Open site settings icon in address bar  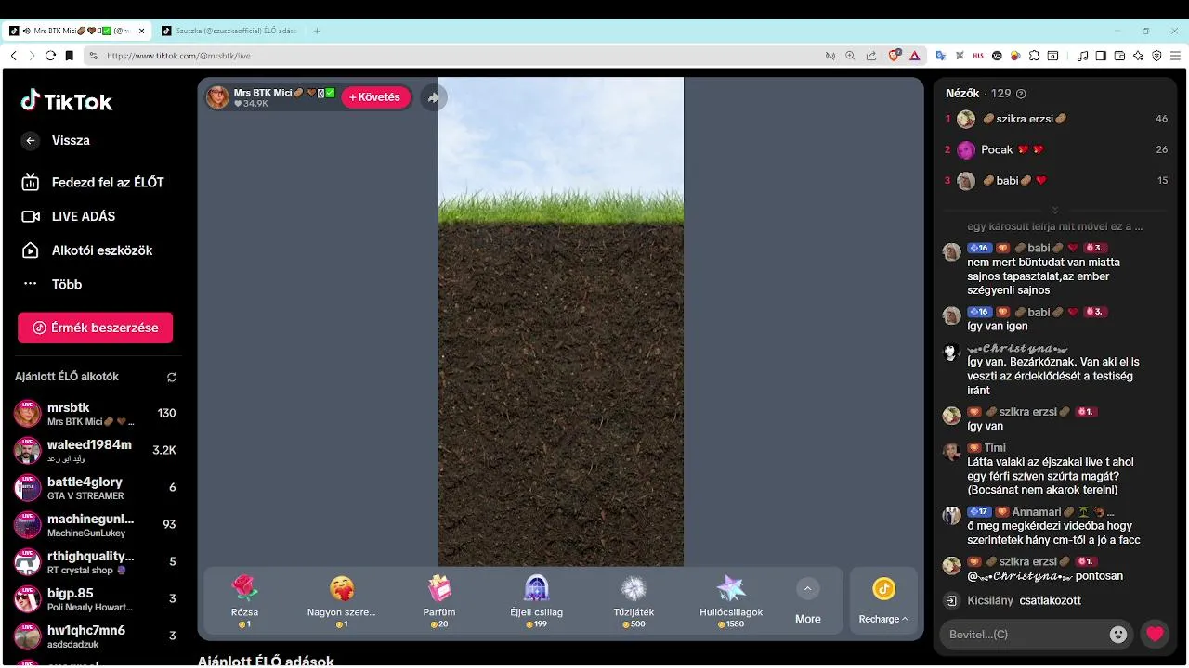pos(94,56)
